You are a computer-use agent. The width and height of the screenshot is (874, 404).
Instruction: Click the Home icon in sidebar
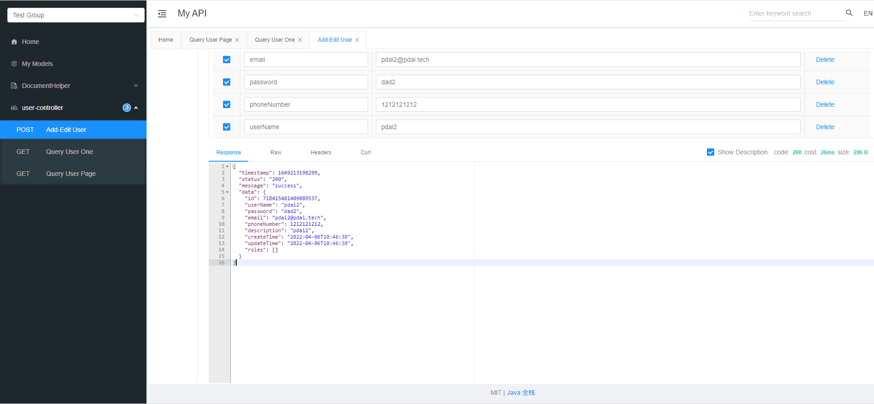tap(14, 42)
